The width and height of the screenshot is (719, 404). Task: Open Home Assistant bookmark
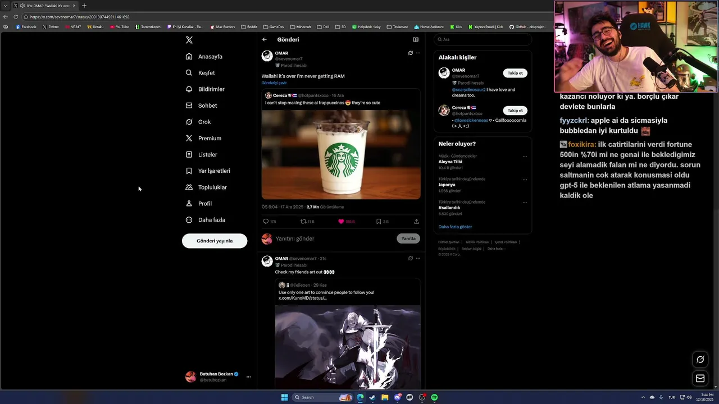[429, 27]
